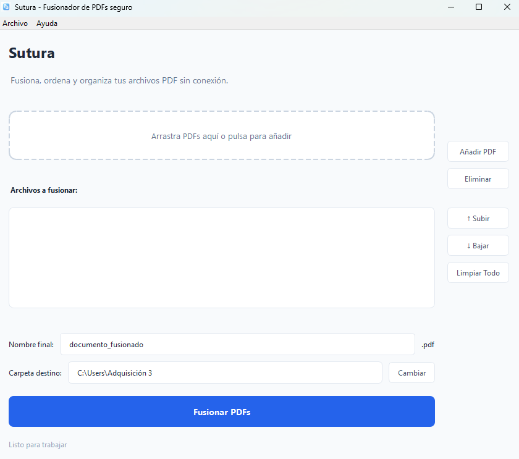The width and height of the screenshot is (519, 459).
Task: Open the Archivo menu
Action: pos(15,23)
